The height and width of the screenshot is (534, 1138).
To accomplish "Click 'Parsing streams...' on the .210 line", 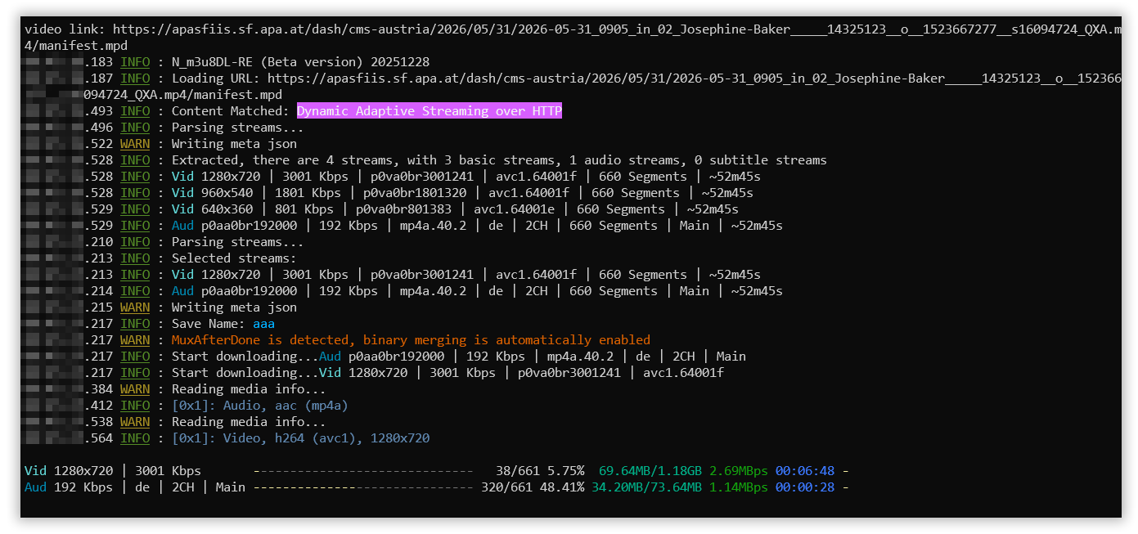I will [x=237, y=242].
